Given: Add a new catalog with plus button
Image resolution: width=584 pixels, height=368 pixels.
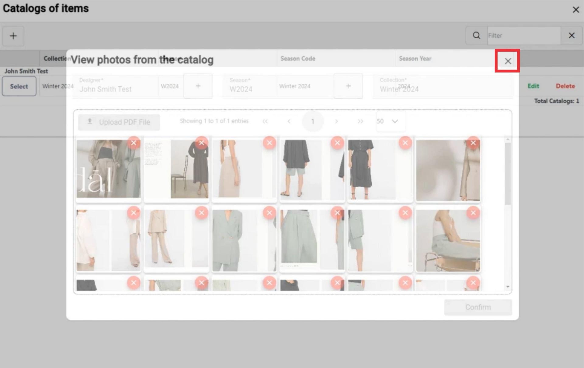Looking at the screenshot, I should (13, 36).
